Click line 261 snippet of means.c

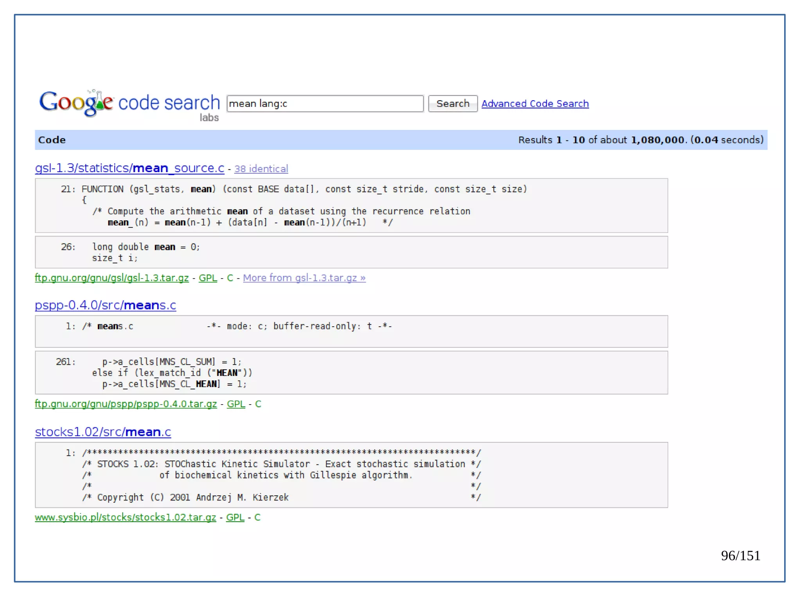351,372
